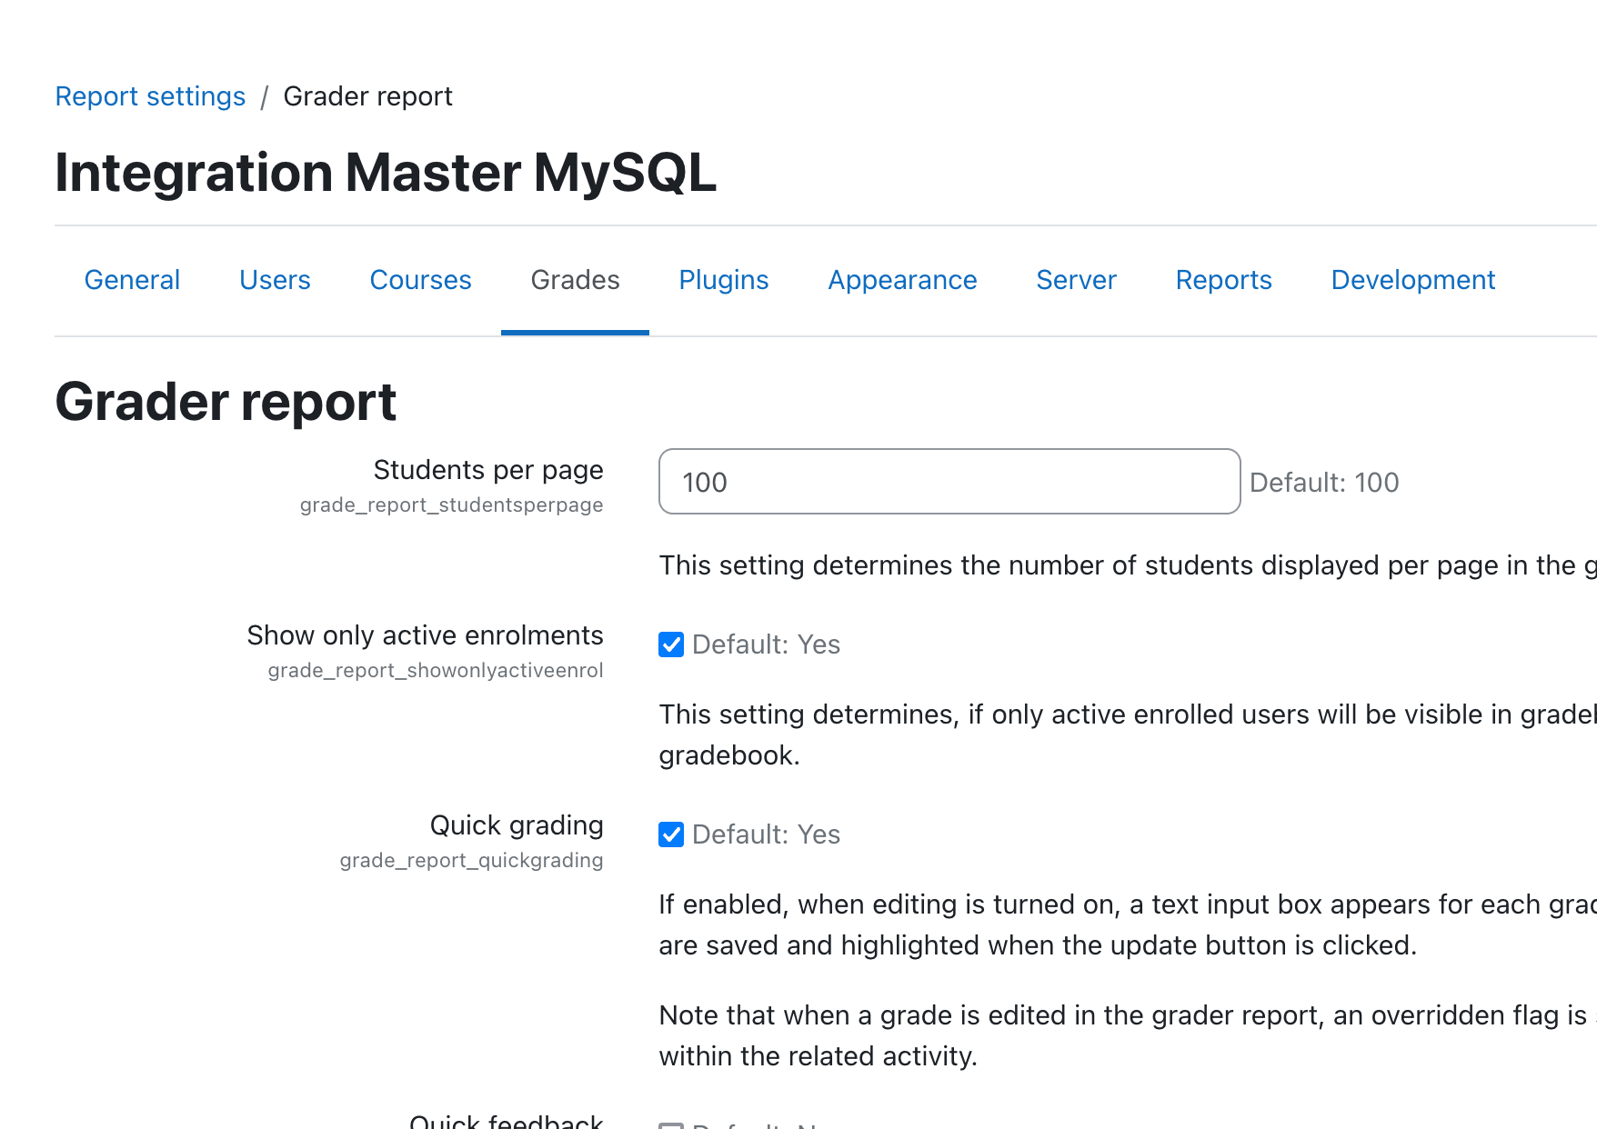The image size is (1597, 1129).
Task: Uncheck the Quick grading checkbox
Action: click(x=671, y=834)
